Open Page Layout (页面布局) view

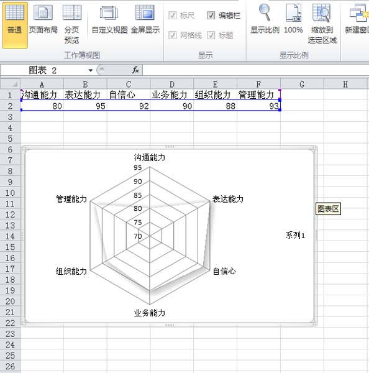click(43, 21)
